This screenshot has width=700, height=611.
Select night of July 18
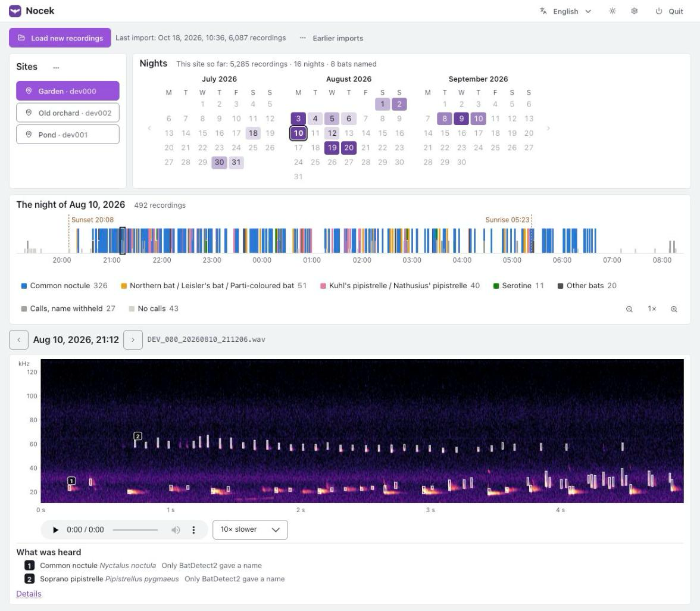(x=253, y=133)
